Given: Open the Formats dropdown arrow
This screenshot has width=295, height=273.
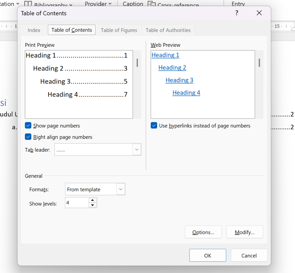Looking at the screenshot, I should (x=121, y=189).
